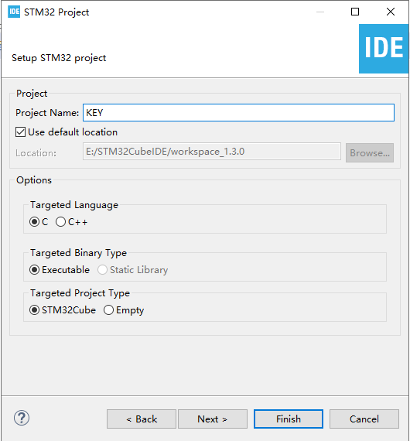Uncheck Use default location checkbox
The image size is (410, 441).
click(20, 132)
